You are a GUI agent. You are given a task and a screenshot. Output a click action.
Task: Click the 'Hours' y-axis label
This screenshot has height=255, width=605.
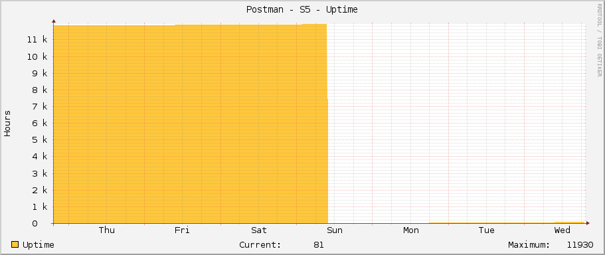point(7,124)
